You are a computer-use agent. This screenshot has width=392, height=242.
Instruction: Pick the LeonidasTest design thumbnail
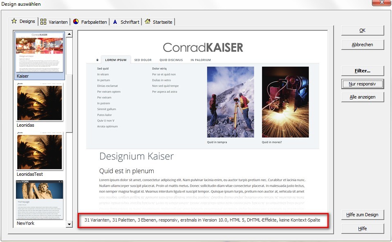click(x=40, y=151)
